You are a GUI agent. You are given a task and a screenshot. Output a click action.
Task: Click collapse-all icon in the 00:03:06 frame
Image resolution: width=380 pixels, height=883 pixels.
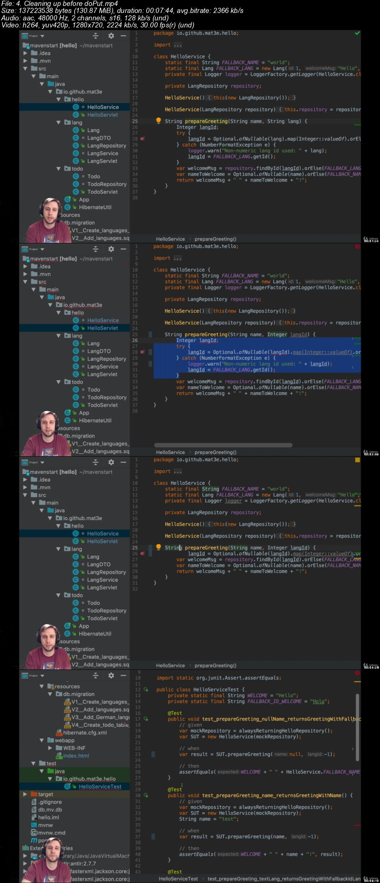[96, 249]
